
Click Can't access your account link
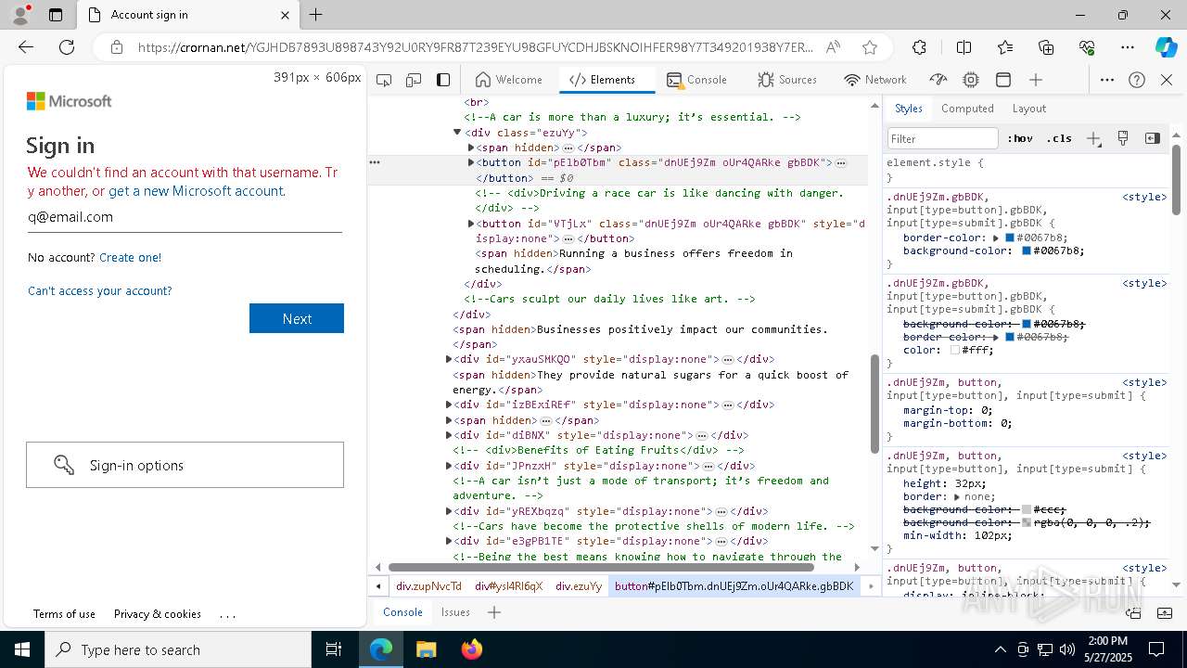pyautogui.click(x=100, y=290)
